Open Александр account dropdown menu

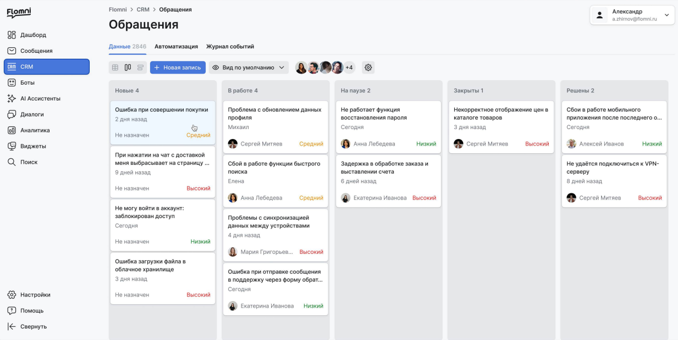coord(632,15)
